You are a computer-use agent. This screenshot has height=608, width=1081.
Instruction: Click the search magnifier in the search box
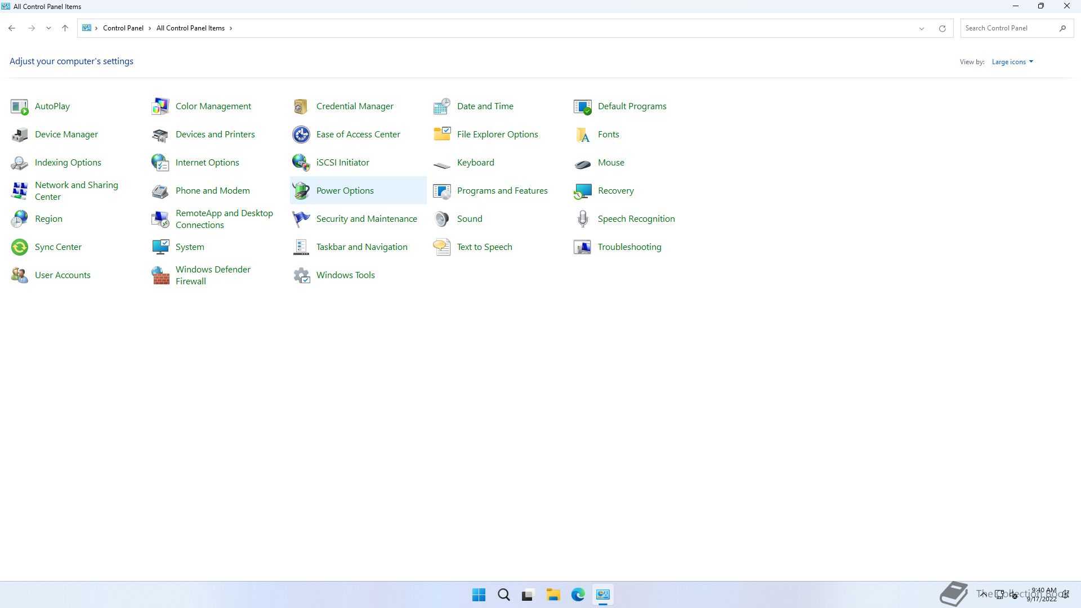click(1062, 28)
